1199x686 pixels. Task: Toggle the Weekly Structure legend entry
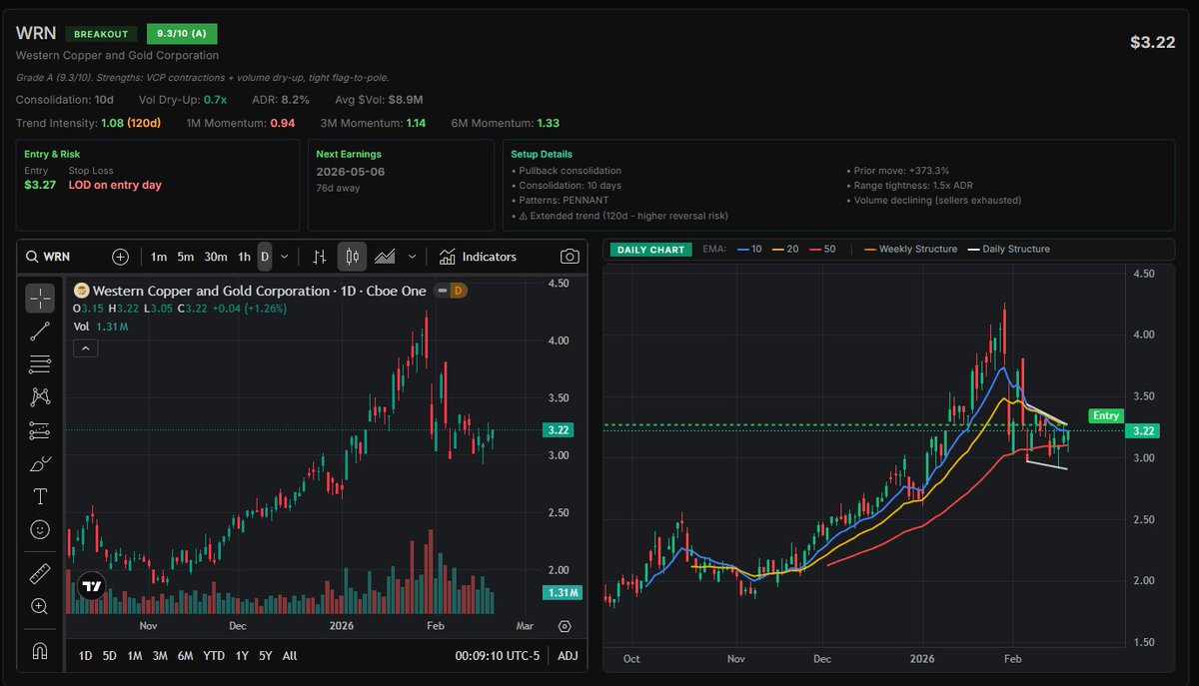pyautogui.click(x=910, y=249)
